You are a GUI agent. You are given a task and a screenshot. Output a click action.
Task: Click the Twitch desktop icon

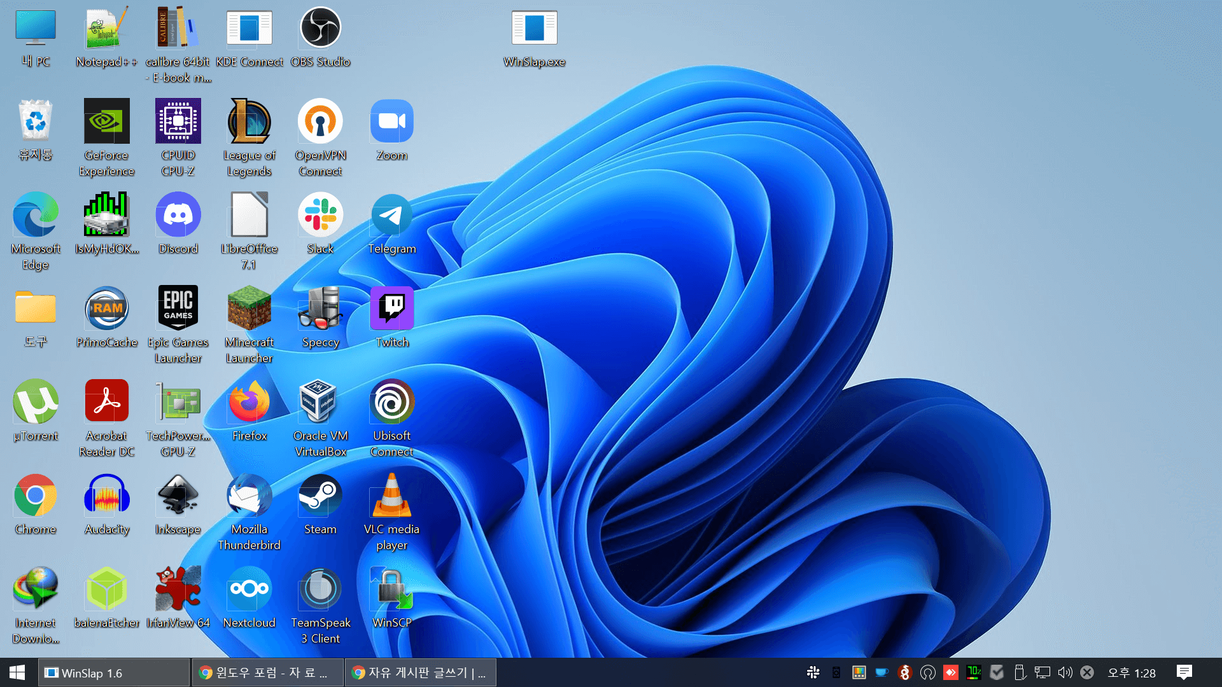(x=392, y=317)
